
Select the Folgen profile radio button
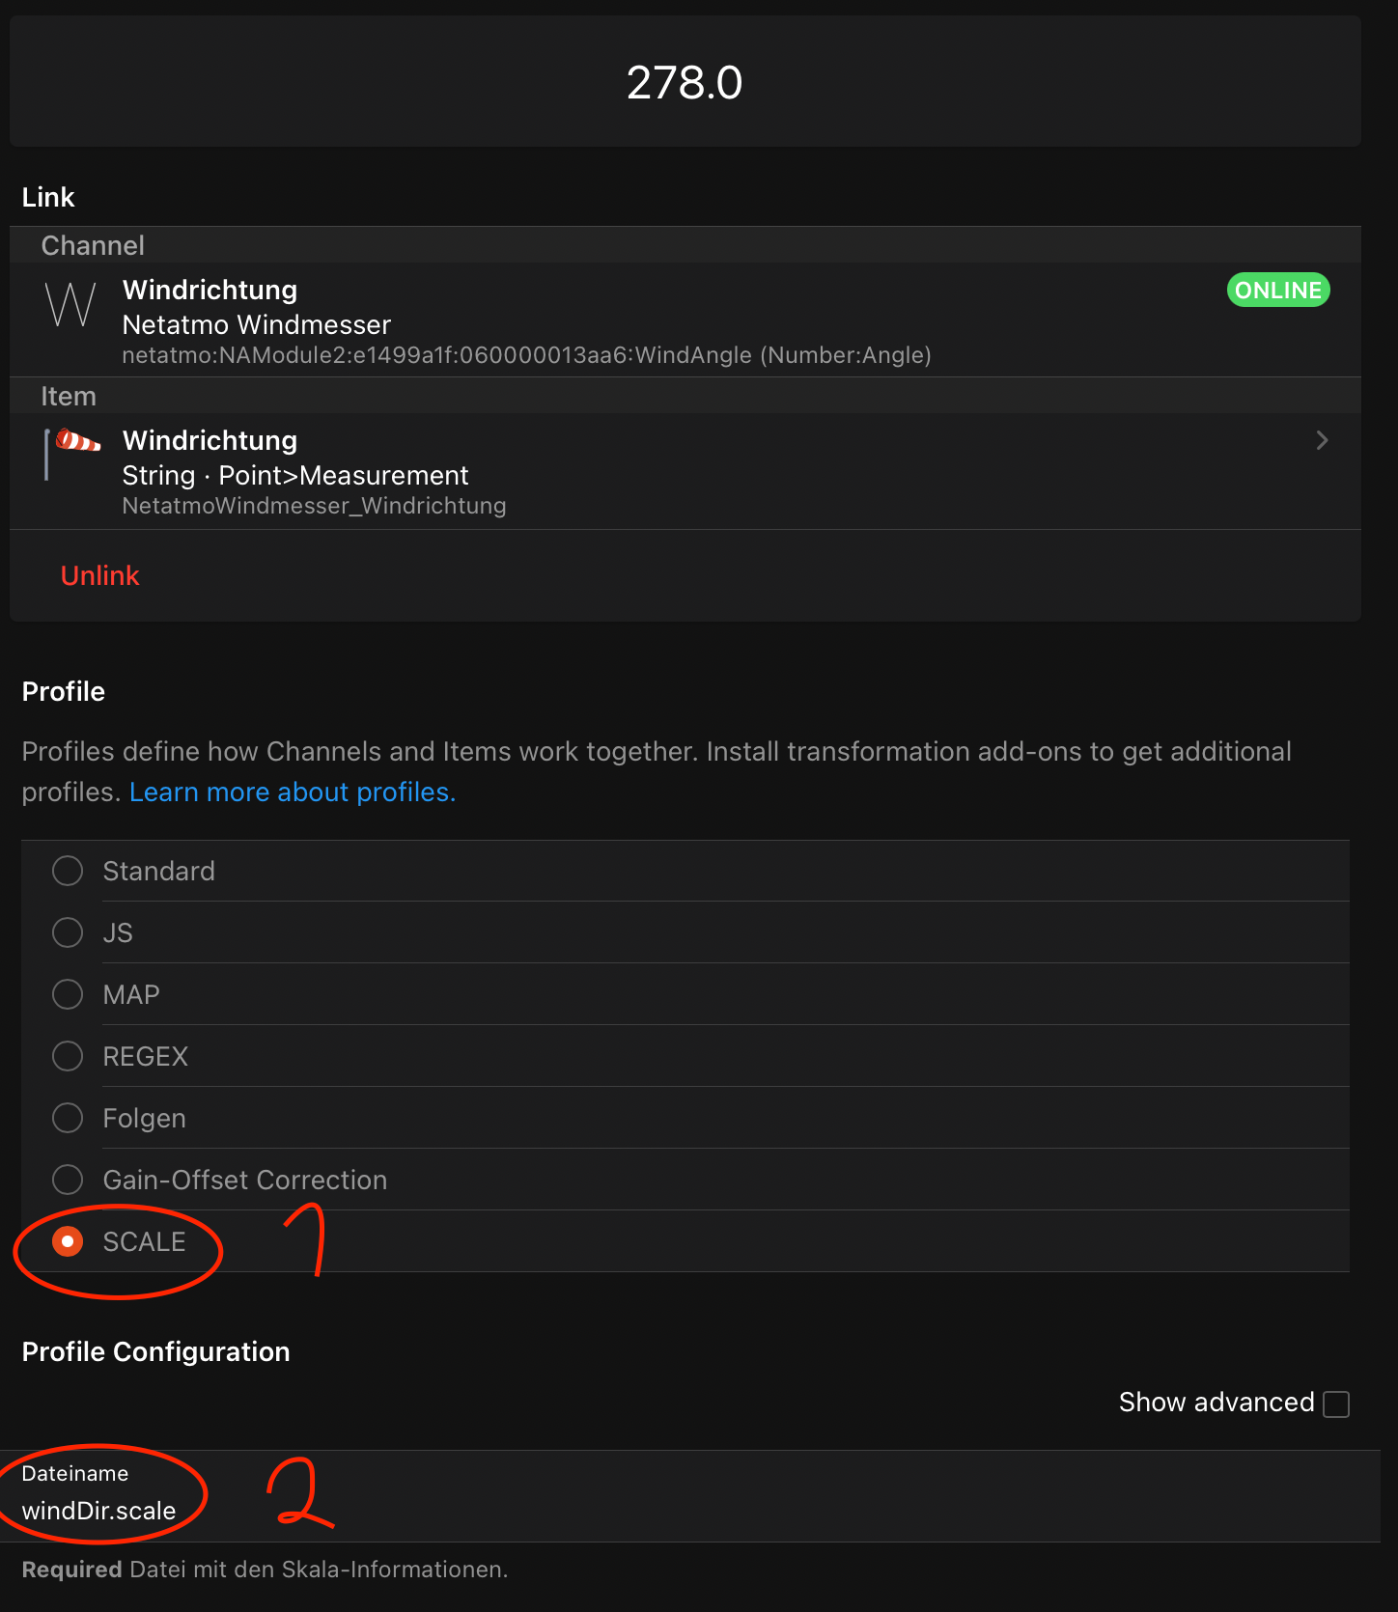point(68,1118)
